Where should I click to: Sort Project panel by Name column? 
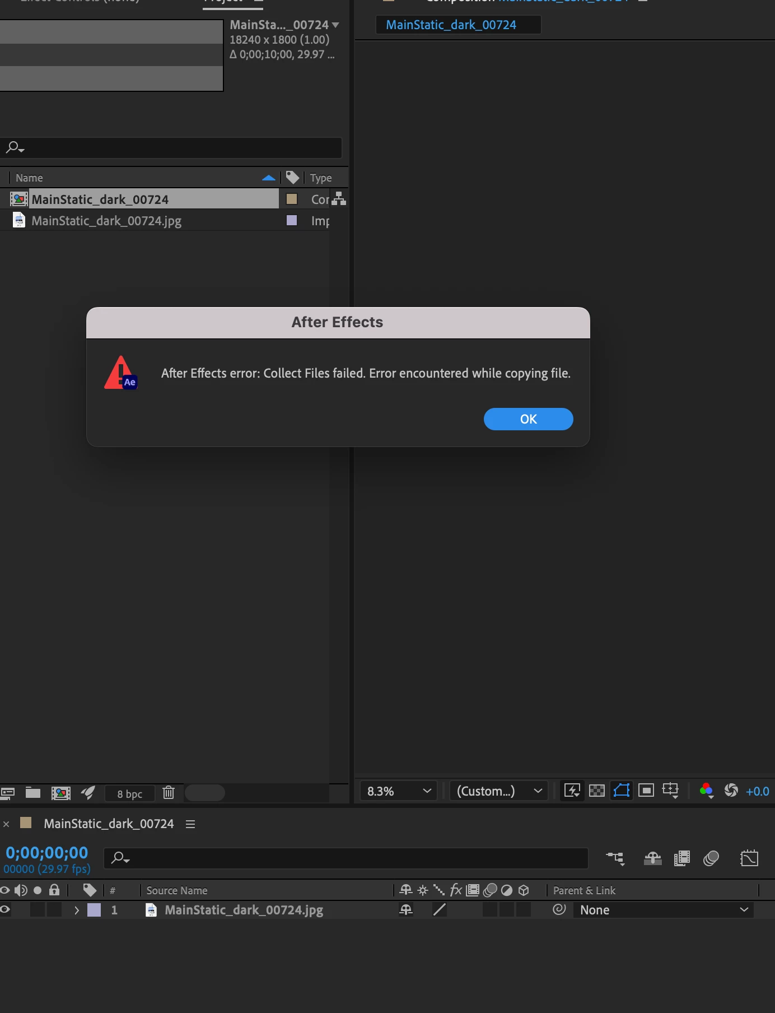click(29, 178)
